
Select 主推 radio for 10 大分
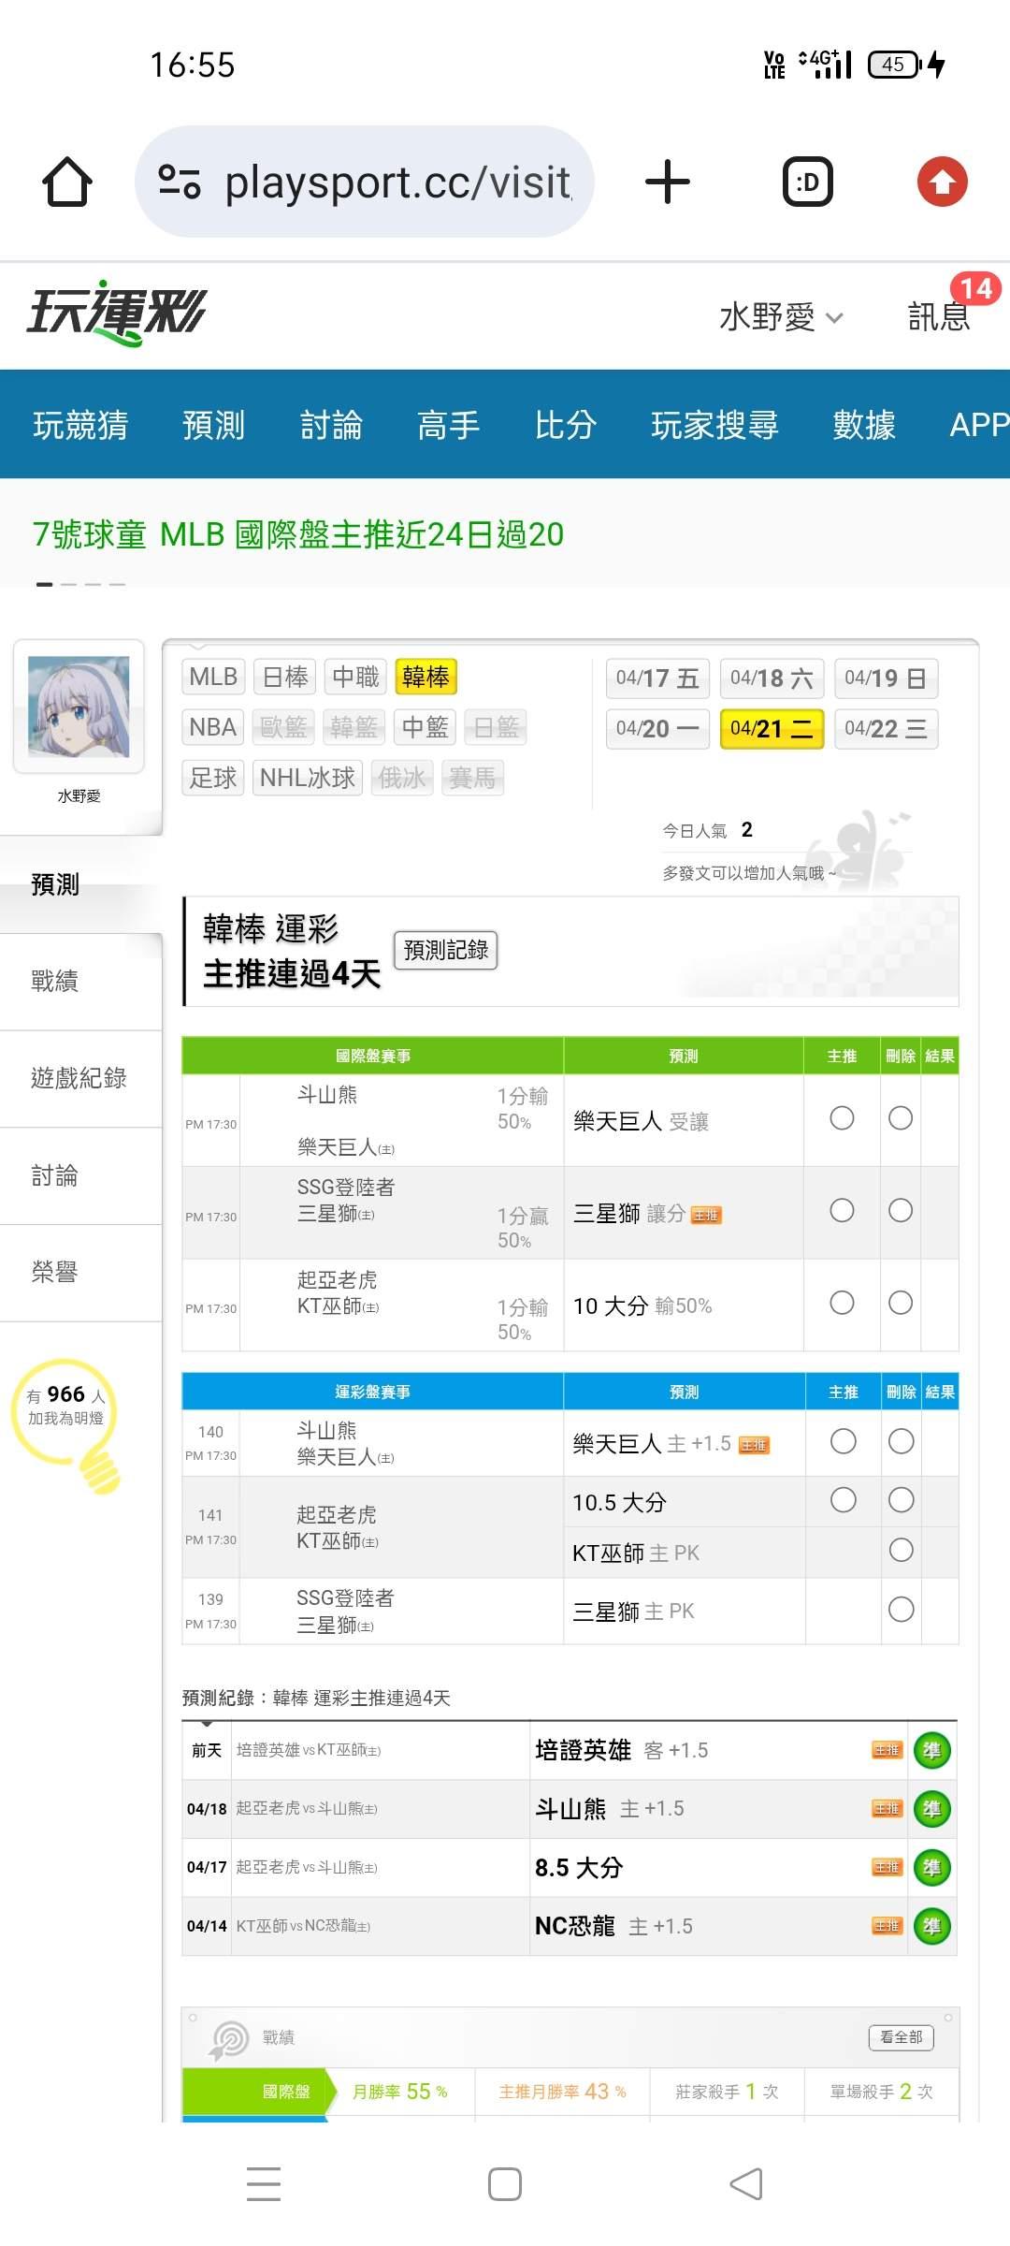click(x=842, y=1303)
